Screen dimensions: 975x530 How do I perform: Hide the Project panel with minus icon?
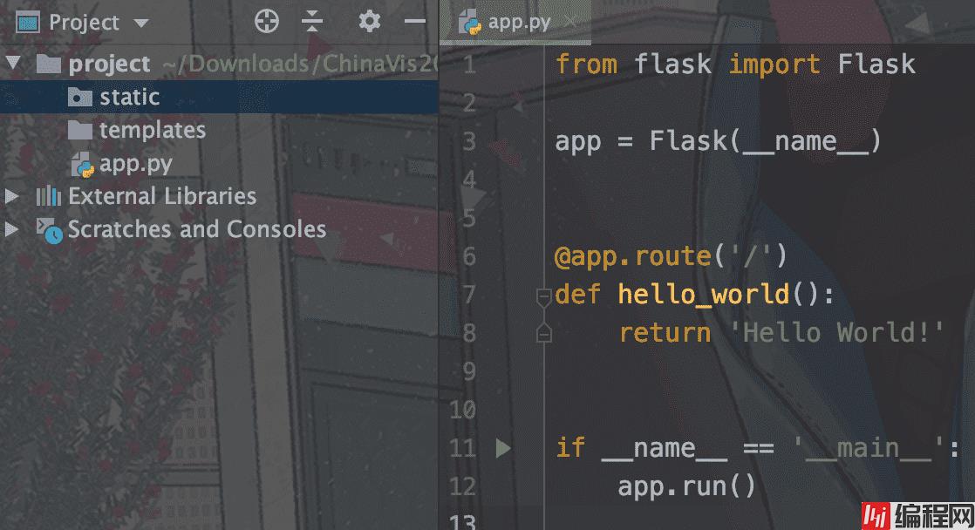pyautogui.click(x=415, y=22)
